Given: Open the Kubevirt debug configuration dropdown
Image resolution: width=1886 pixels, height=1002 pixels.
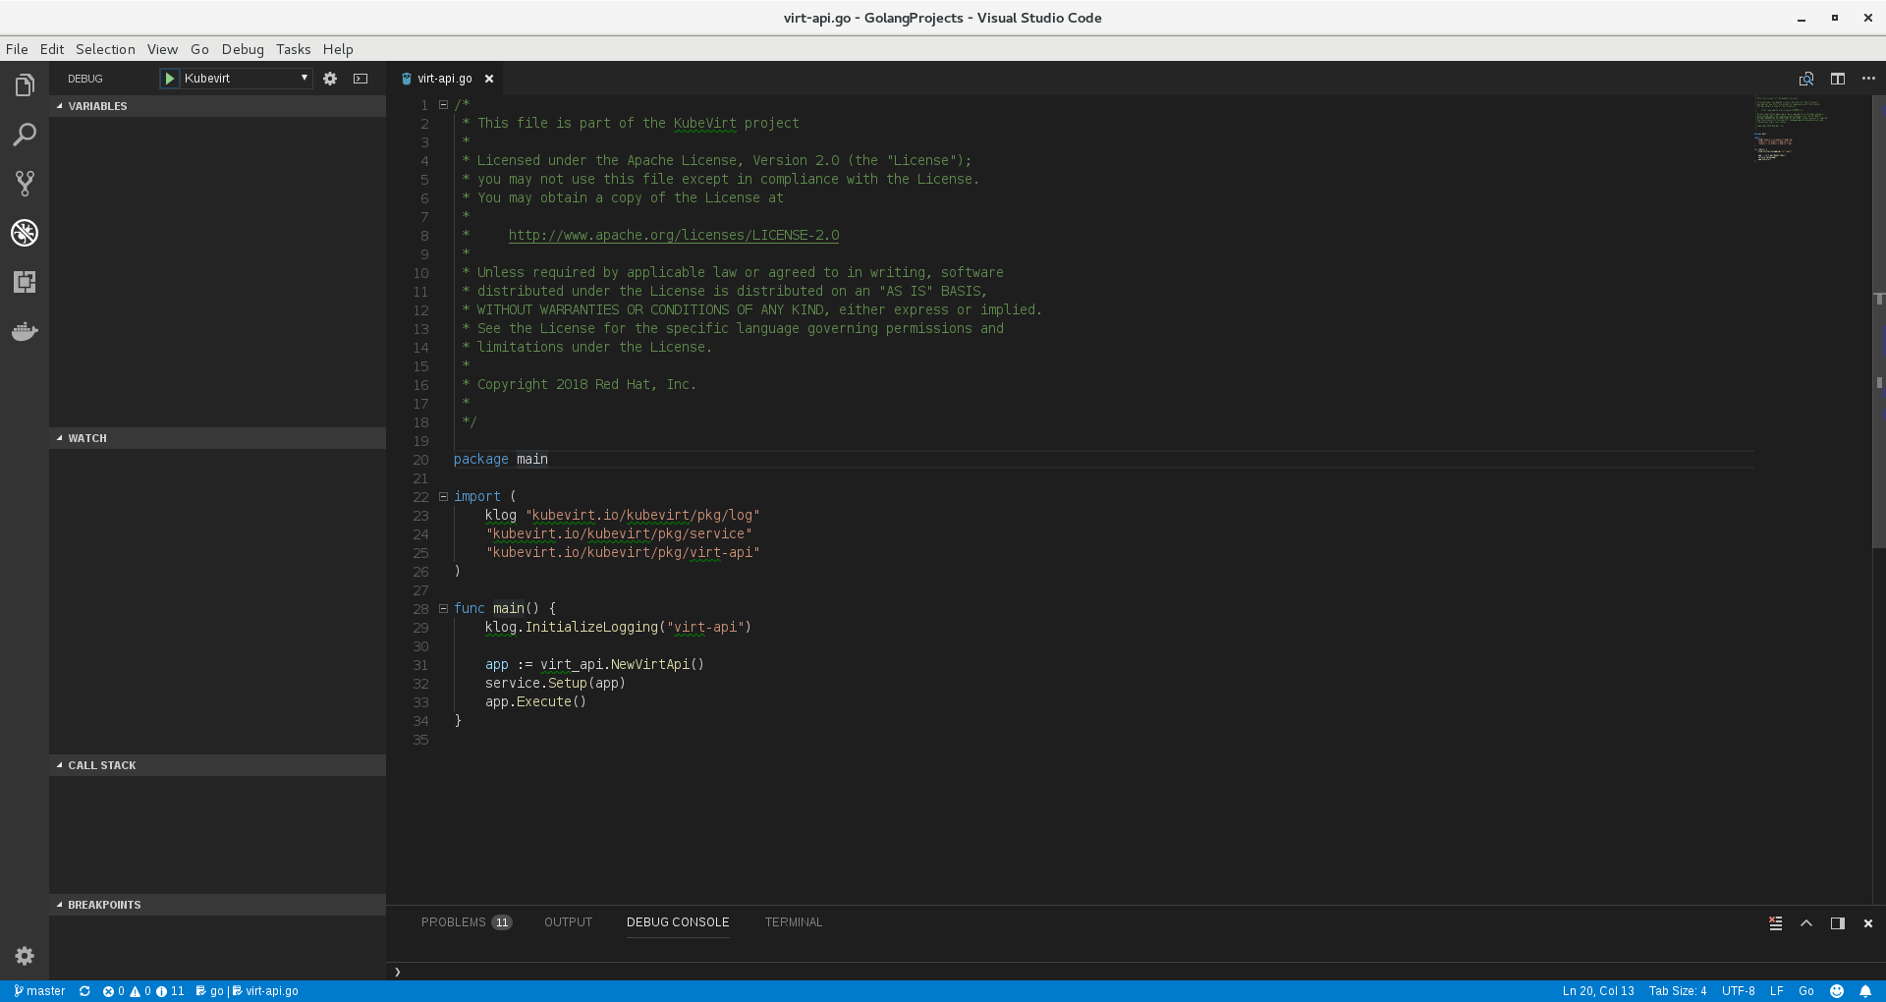Looking at the screenshot, I should tap(304, 78).
